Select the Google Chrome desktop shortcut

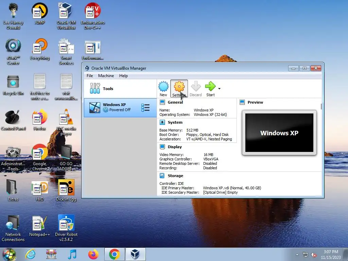(39, 158)
